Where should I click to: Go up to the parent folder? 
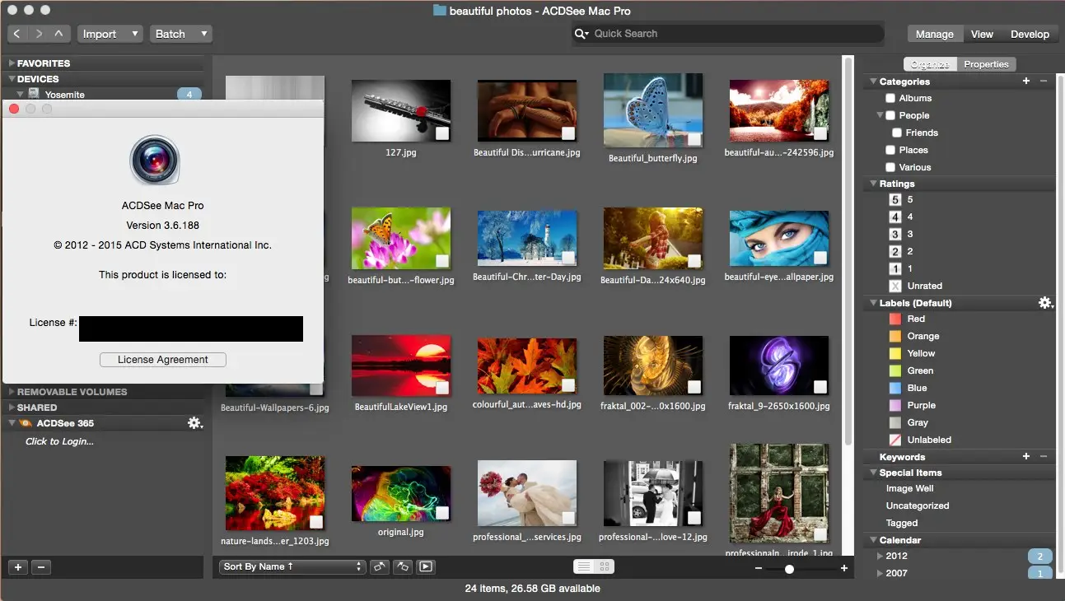click(58, 34)
